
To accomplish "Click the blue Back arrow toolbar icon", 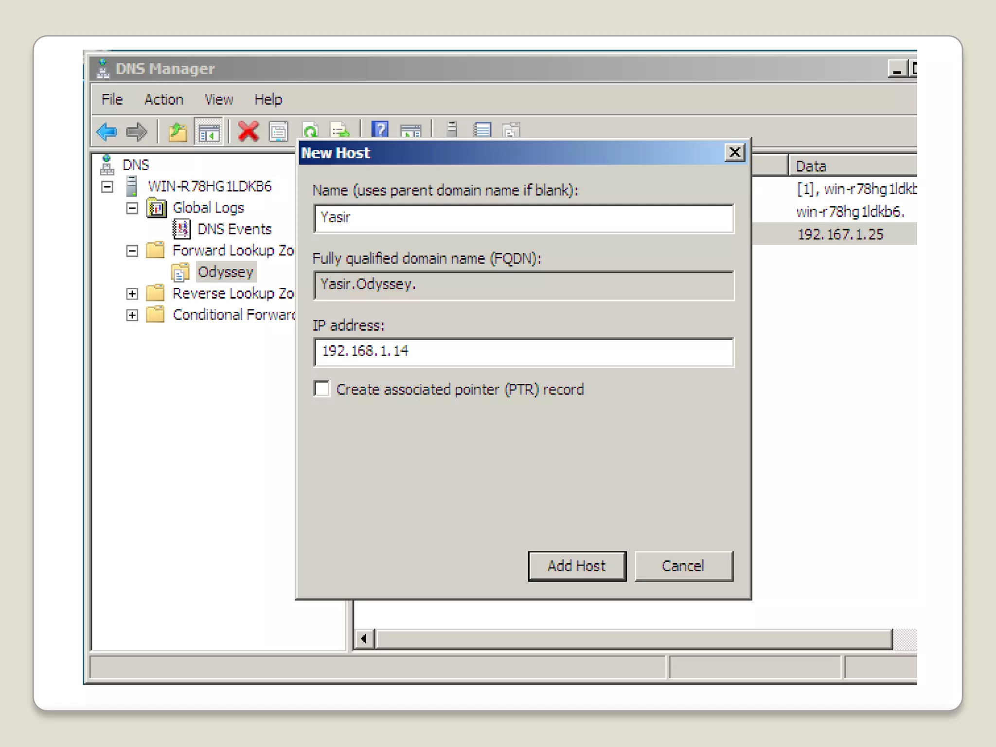I will [x=107, y=132].
